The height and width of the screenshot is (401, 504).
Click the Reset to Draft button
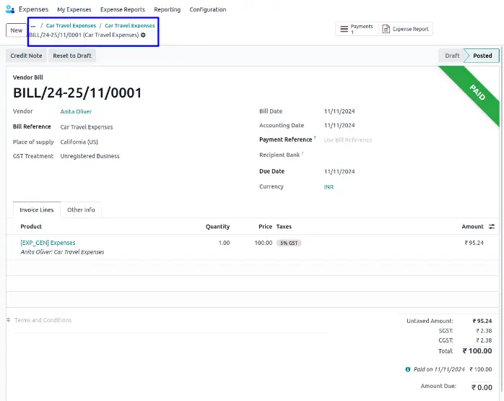tap(72, 56)
